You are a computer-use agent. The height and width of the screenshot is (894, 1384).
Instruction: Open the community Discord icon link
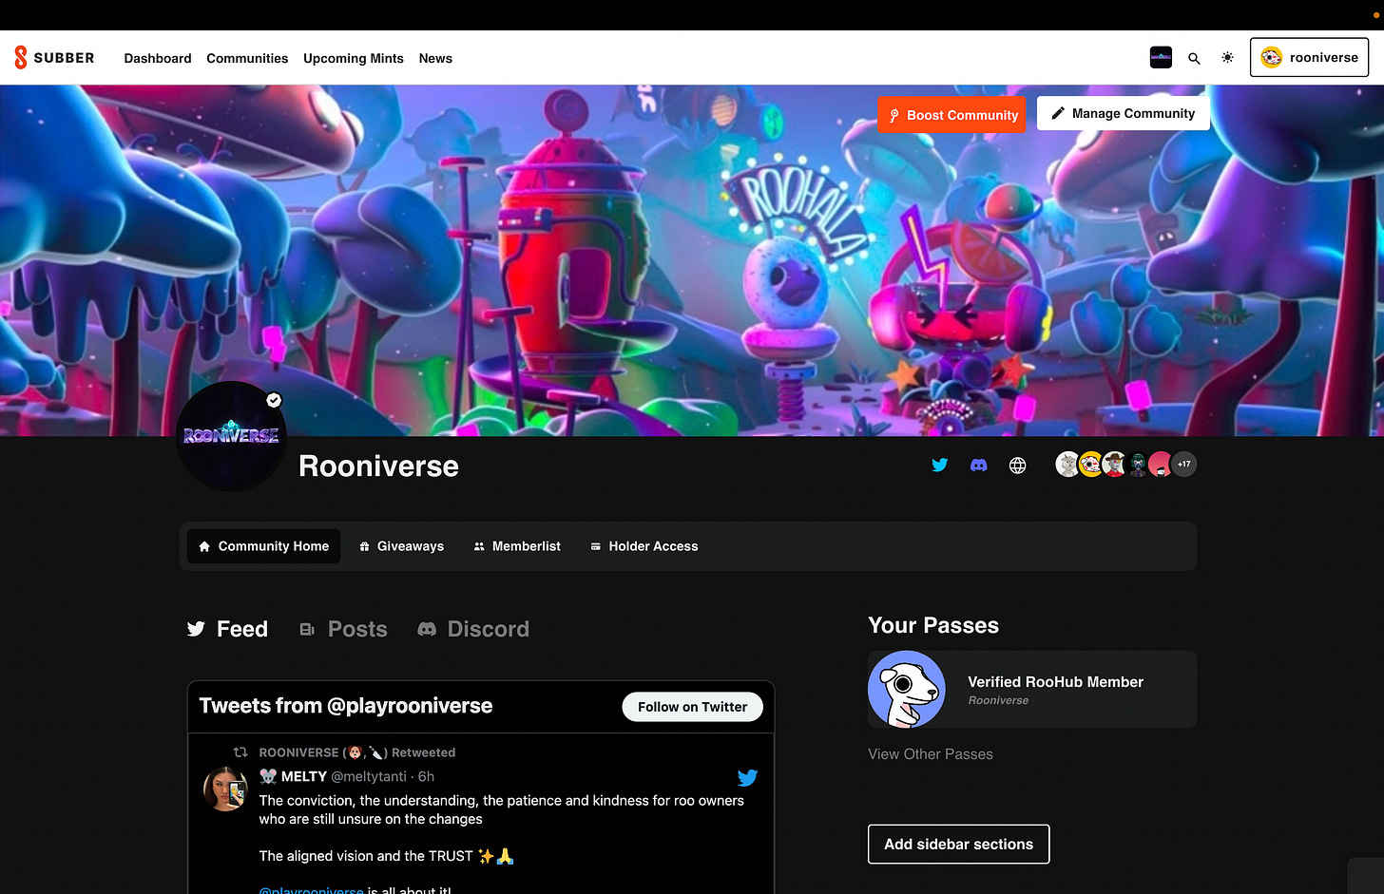pyautogui.click(x=978, y=465)
